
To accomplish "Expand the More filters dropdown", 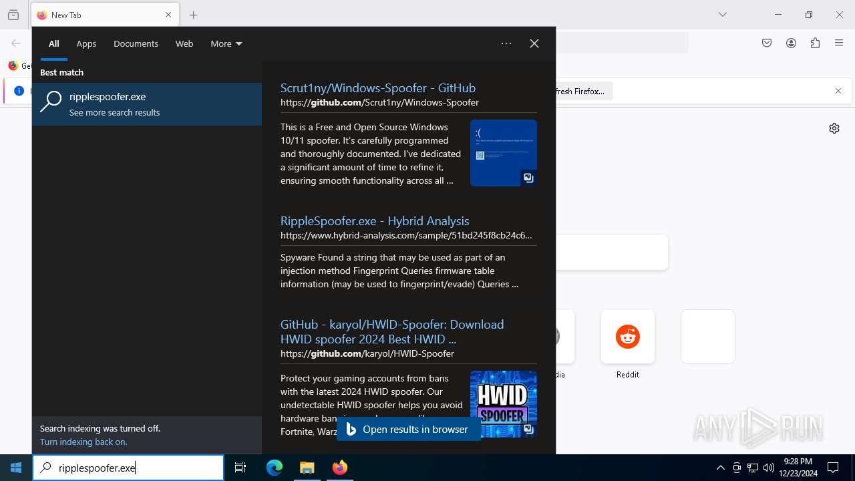I will click(226, 43).
